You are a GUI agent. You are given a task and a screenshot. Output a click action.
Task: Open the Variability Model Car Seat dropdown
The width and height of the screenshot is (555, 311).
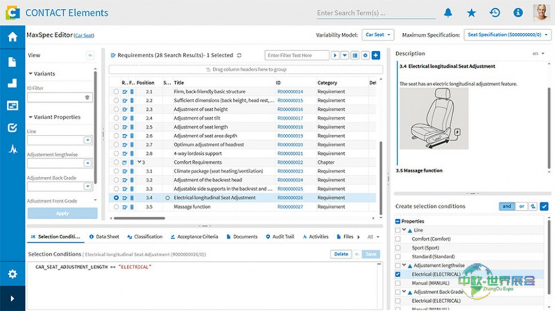tap(378, 35)
